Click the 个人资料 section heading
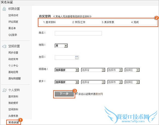 point(14,90)
